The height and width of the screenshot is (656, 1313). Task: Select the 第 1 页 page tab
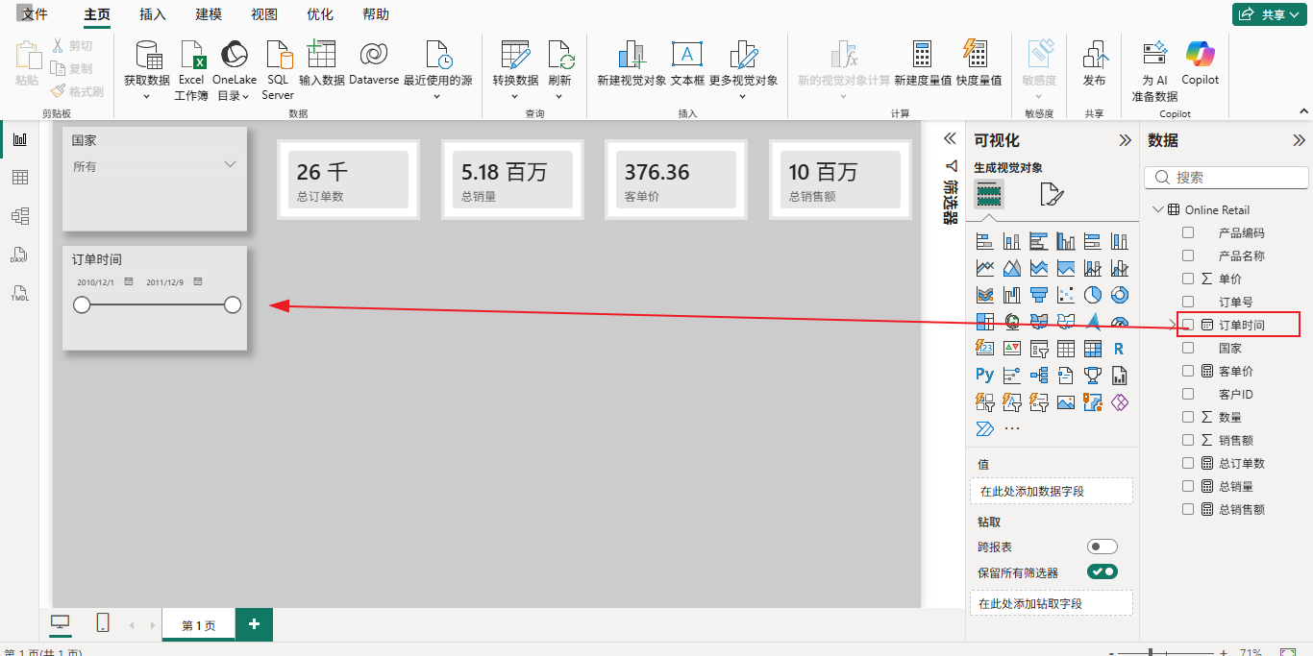tap(199, 625)
